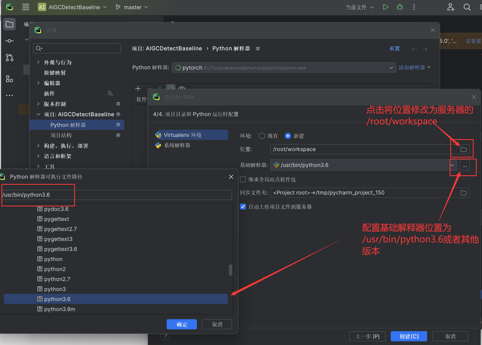The width and height of the screenshot is (482, 345).
Task: Open the master branch dropdown
Action: pyautogui.click(x=132, y=7)
